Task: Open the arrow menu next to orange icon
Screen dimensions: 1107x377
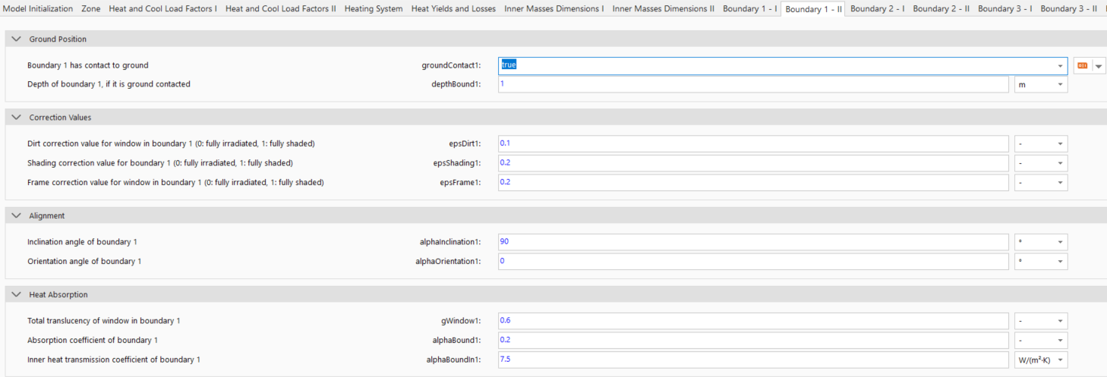Action: (1099, 65)
